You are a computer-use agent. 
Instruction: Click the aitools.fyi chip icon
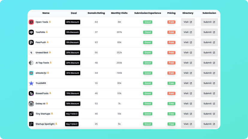(x=31, y=73)
